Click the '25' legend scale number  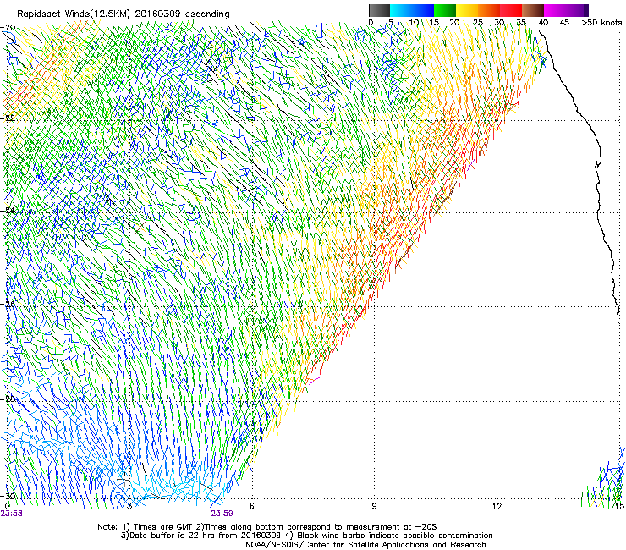478,23
